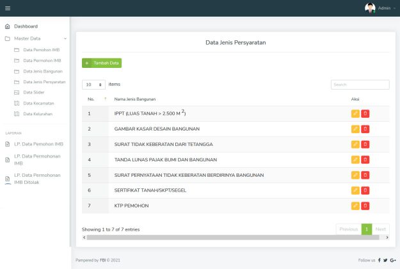Open the Admin user dropdown
Image resolution: width=400 pixels, height=269 pixels.
(x=387, y=8)
